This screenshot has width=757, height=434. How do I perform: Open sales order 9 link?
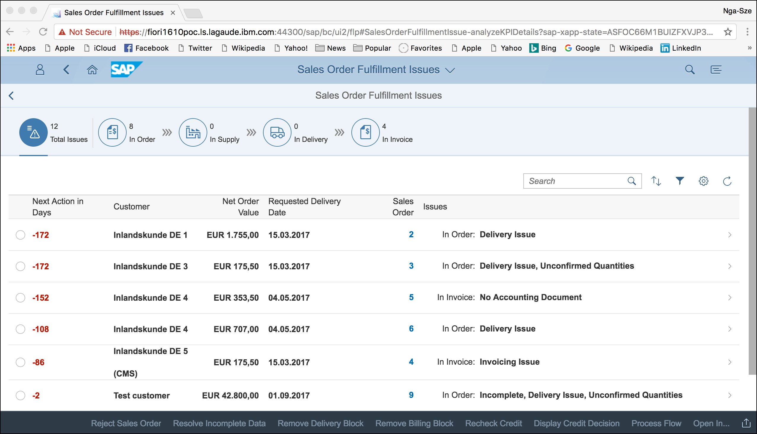coord(411,395)
